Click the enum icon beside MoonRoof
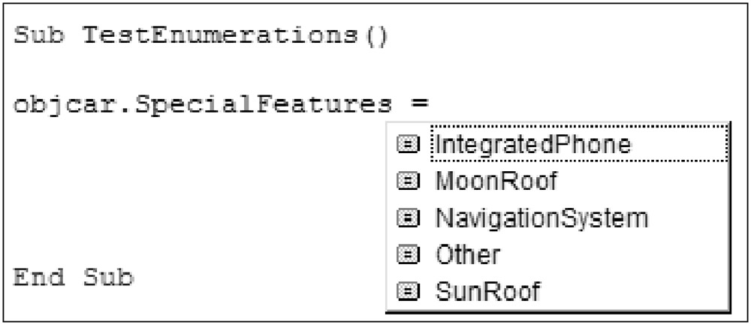 coord(408,182)
